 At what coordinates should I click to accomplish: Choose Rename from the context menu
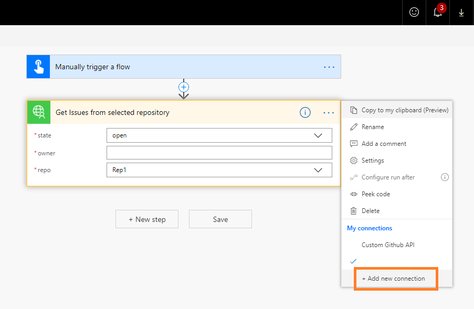click(x=397, y=127)
